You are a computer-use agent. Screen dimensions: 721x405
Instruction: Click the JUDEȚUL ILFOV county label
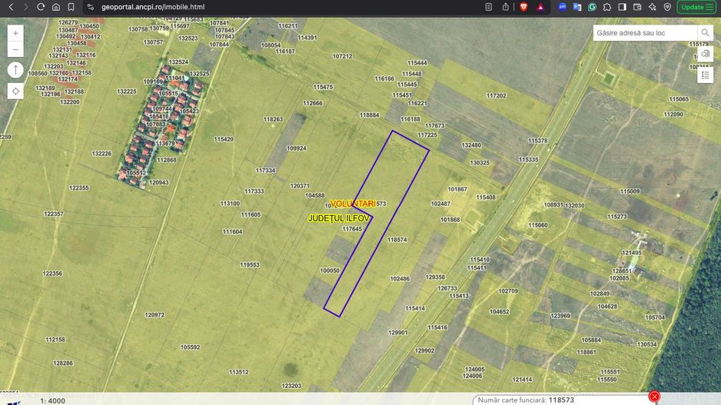338,218
